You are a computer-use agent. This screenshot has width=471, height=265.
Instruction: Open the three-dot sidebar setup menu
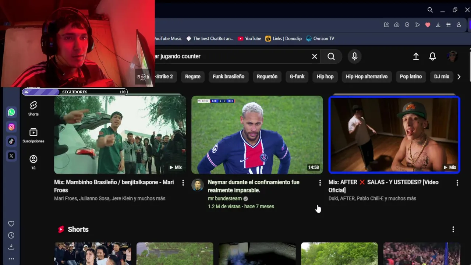[11, 259]
